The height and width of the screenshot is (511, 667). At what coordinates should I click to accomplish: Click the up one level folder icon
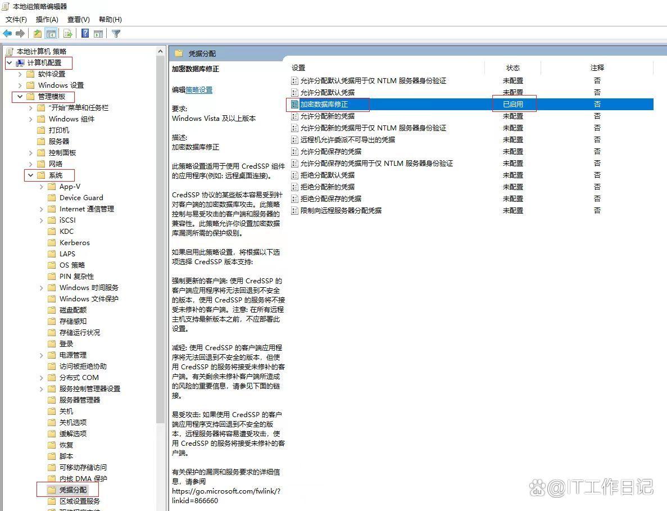tap(37, 33)
